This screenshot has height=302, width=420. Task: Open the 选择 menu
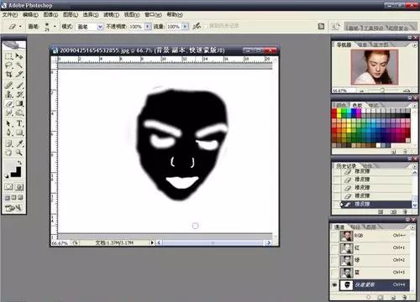pos(91,14)
